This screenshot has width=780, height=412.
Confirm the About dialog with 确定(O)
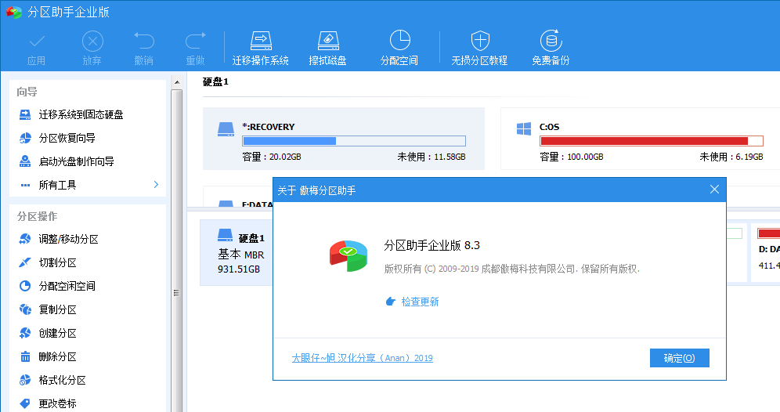(x=680, y=358)
